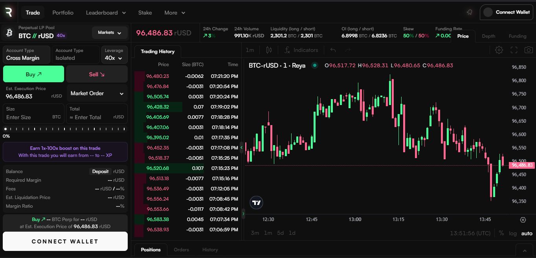Image resolution: width=536 pixels, height=258 pixels.
Task: Click the undo arrow in chart toolbar
Action: [333, 50]
